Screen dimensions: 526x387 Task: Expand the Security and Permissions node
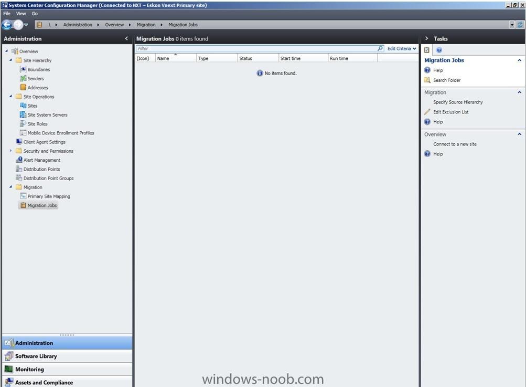(10, 151)
